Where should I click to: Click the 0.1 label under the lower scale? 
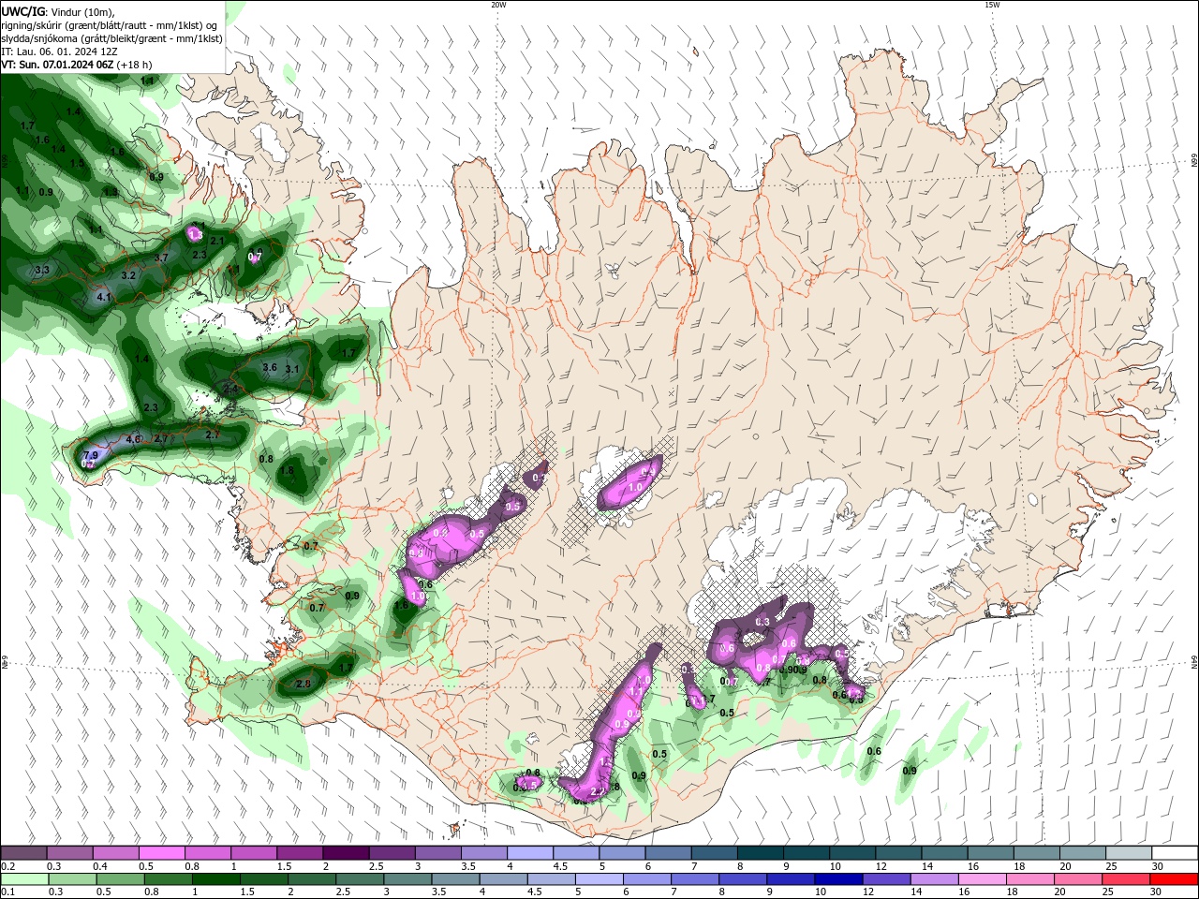[x=7, y=892]
